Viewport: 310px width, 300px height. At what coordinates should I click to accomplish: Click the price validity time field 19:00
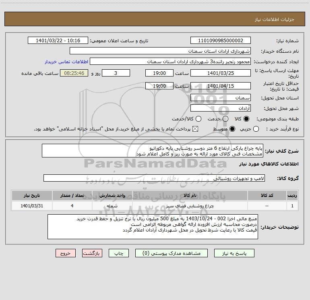tap(159, 86)
